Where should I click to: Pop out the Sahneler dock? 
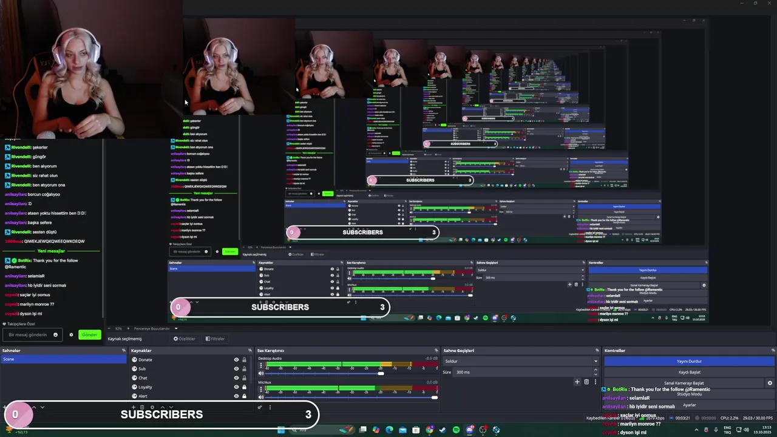(x=123, y=350)
